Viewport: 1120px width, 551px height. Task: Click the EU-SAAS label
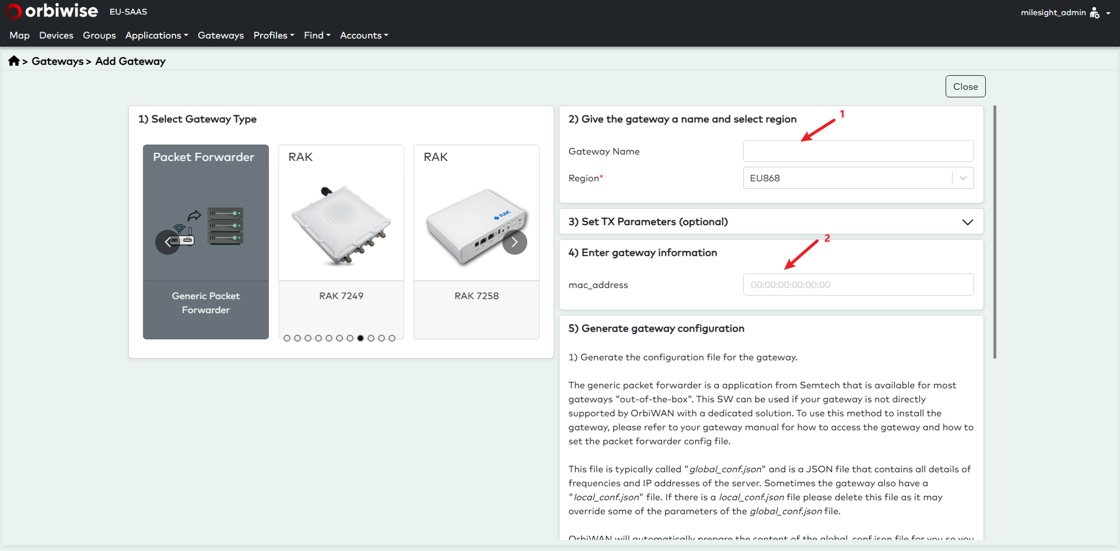tap(128, 12)
